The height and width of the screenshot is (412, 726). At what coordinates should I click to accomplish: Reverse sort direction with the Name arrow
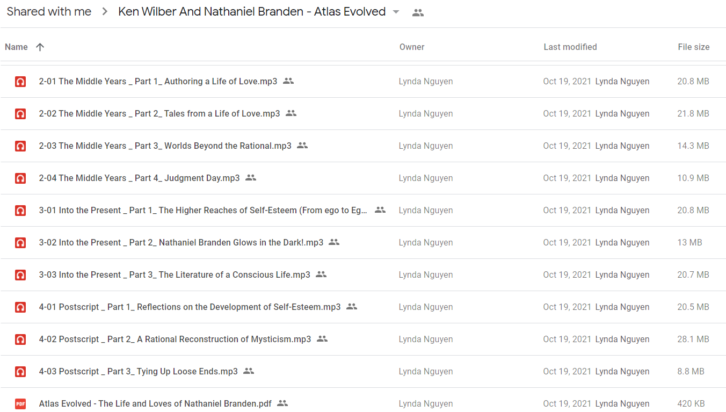40,47
